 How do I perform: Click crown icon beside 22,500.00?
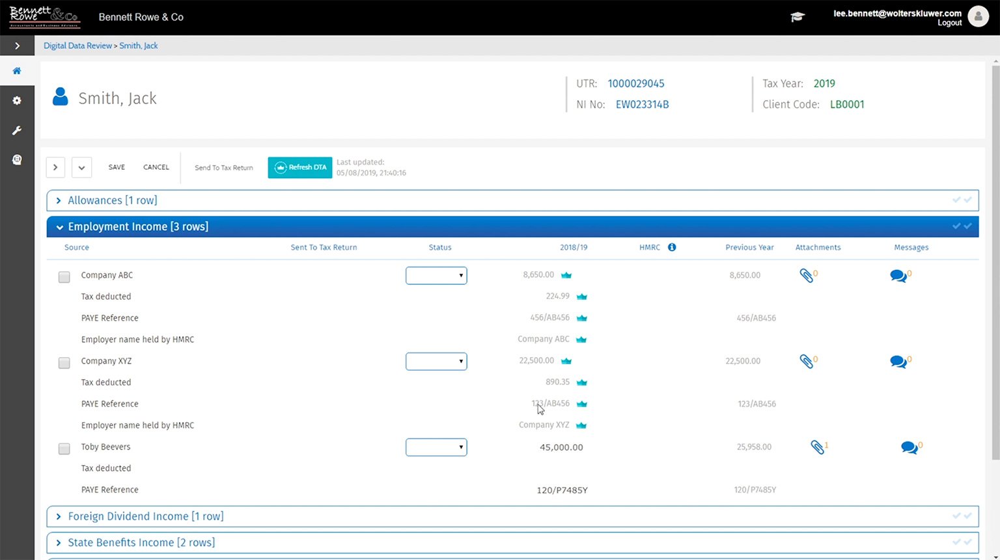coord(566,361)
